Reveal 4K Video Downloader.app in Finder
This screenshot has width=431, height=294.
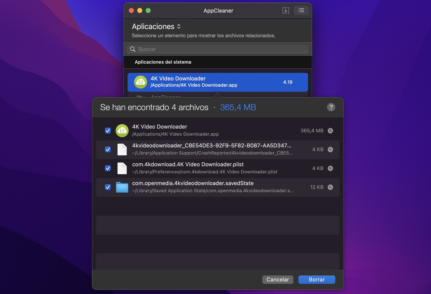point(330,131)
